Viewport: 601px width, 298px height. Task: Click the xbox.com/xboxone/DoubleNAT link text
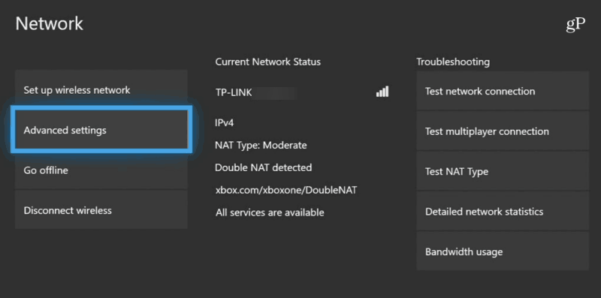pos(286,190)
